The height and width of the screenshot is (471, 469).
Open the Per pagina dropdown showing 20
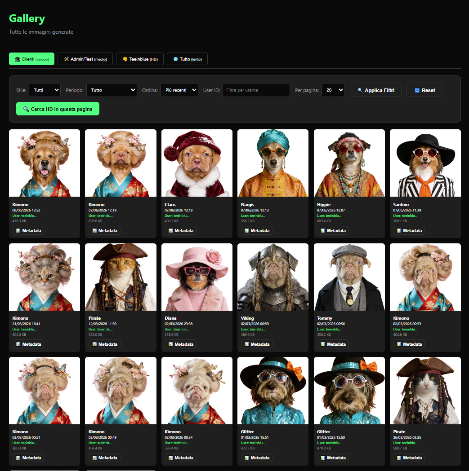(333, 90)
